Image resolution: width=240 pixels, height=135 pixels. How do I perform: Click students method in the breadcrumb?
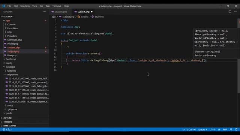click(99, 16)
